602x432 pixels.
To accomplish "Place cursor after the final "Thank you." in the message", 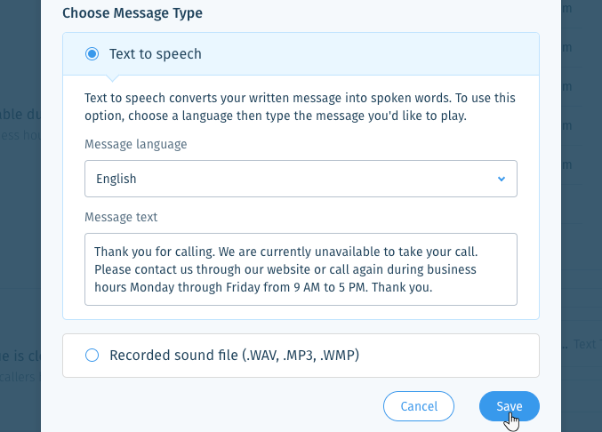I will click(x=433, y=287).
